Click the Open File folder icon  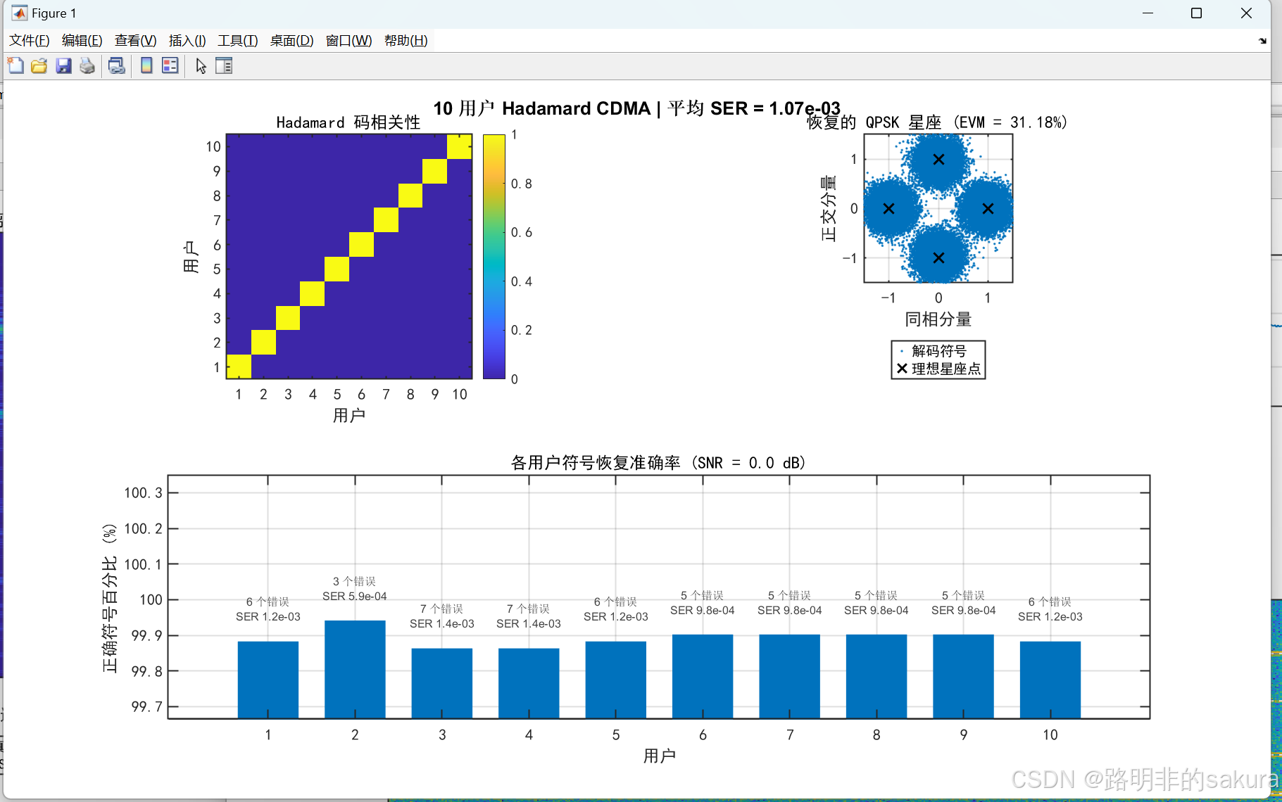tap(39, 66)
